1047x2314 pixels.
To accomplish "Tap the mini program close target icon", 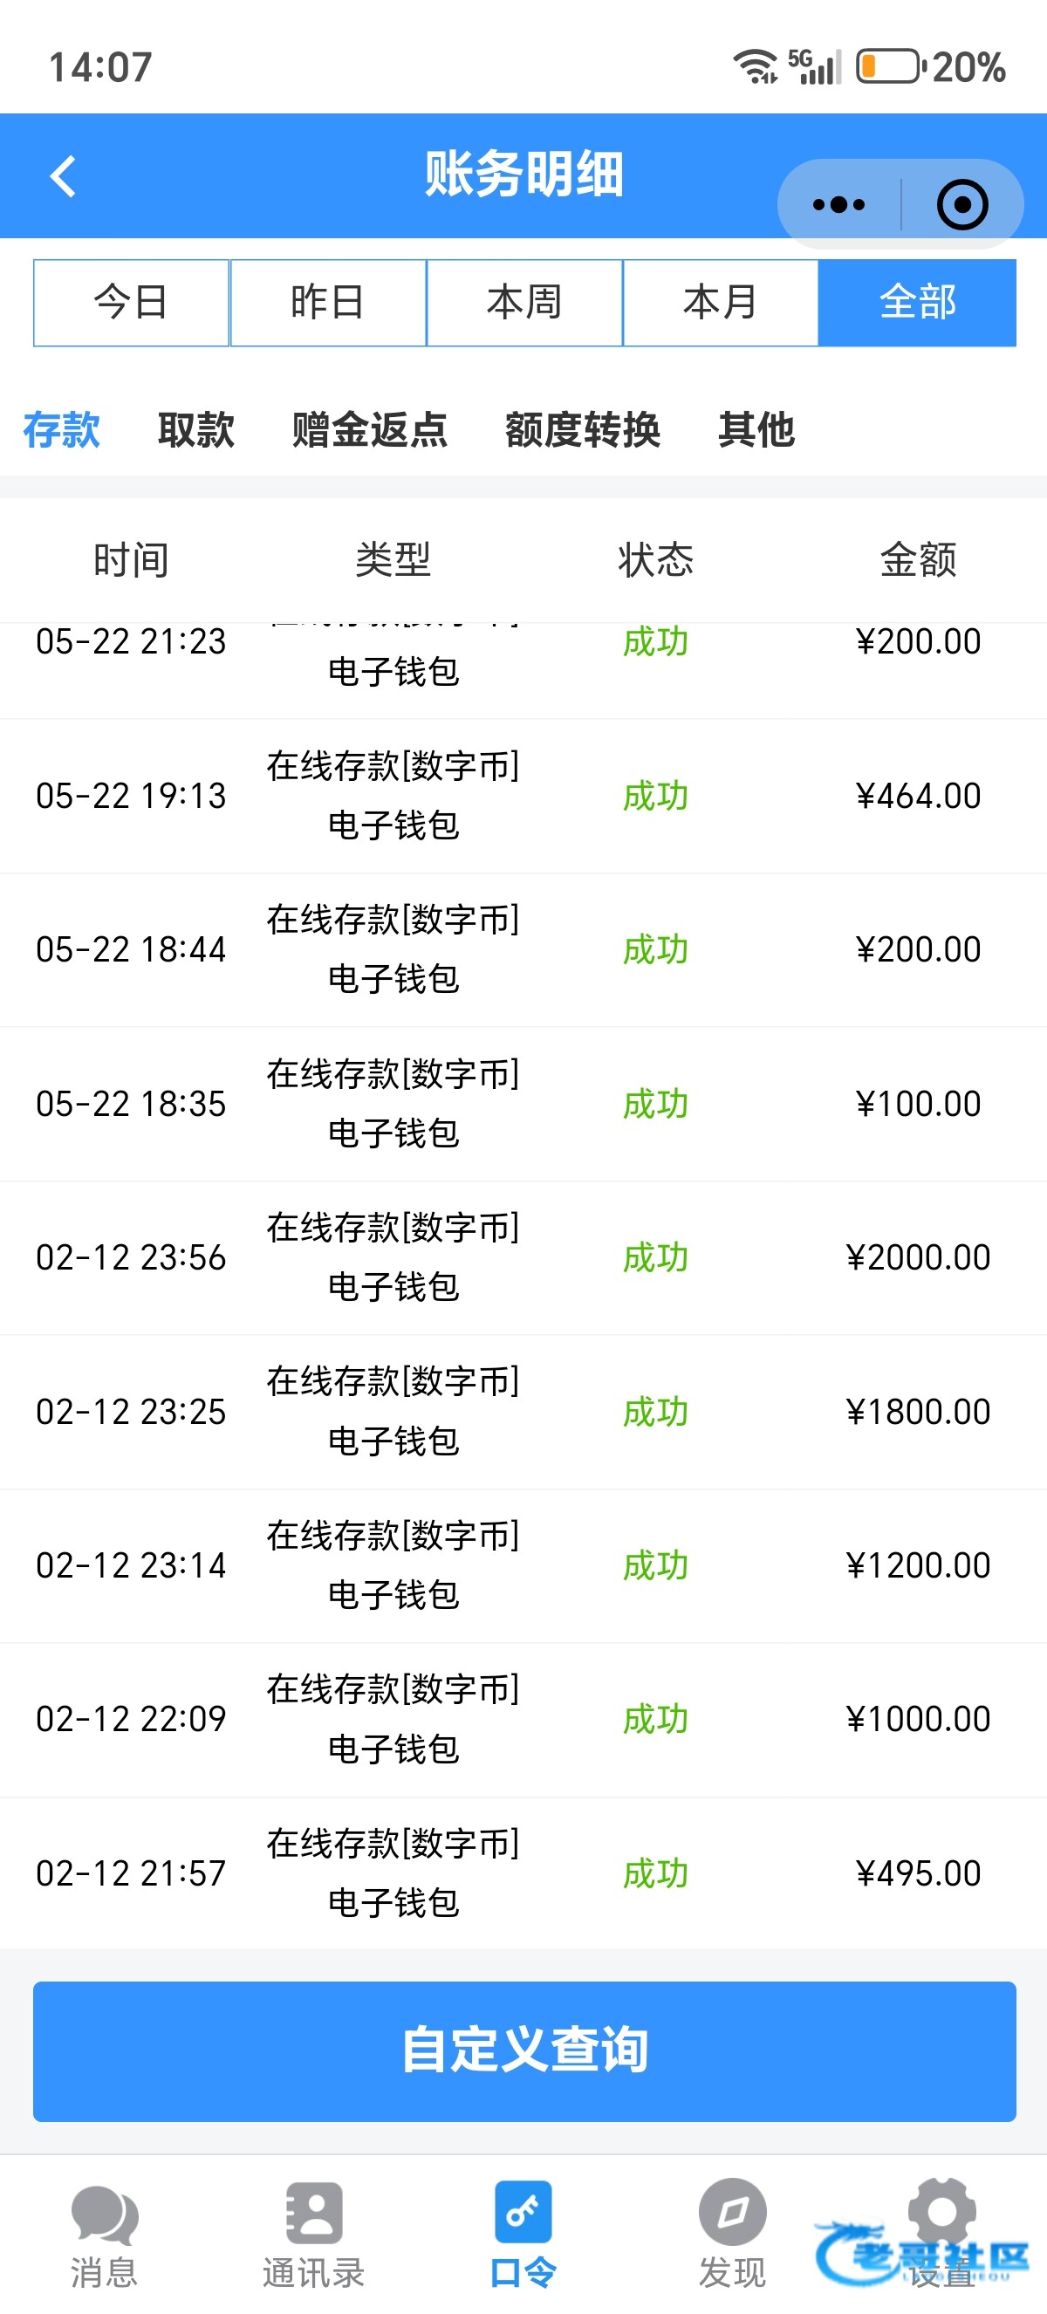I will coord(961,205).
